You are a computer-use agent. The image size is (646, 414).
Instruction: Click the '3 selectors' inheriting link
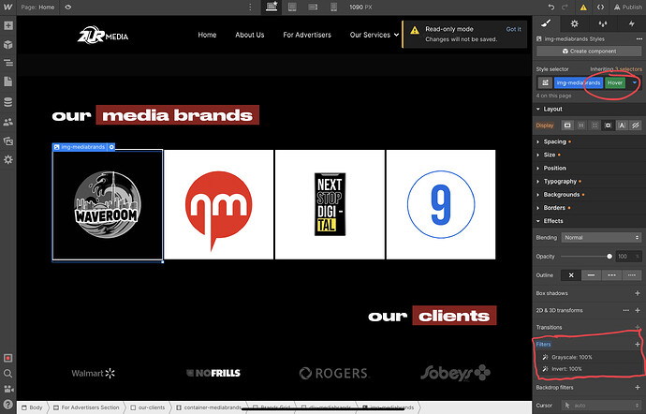pos(628,69)
